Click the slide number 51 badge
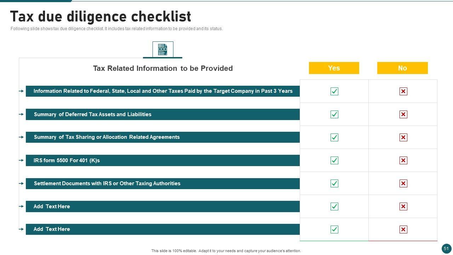Viewport: 453px width, 255px height. [x=446, y=249]
